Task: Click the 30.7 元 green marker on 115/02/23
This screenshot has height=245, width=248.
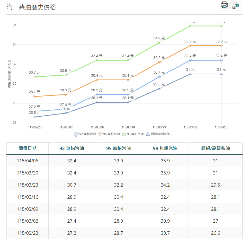Action: click(35, 77)
